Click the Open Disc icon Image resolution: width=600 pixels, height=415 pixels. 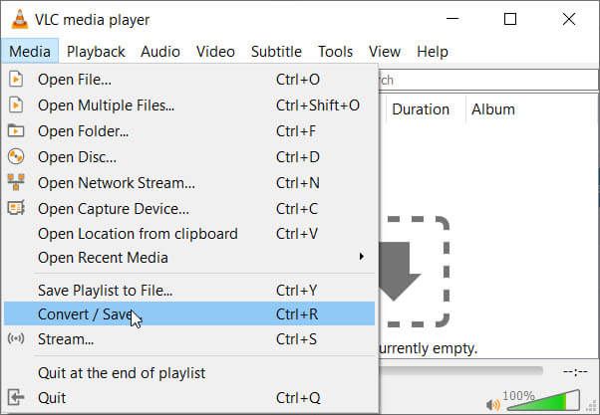click(16, 156)
